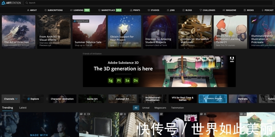This screenshot has width=275, height=137.
Task: Open the Blogs page
Action: [x=187, y=10]
